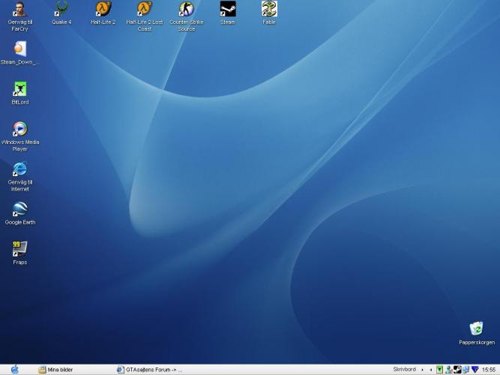This screenshot has width=500, height=375.
Task: Open the Papperskorgen recycle bin
Action: coord(476,329)
